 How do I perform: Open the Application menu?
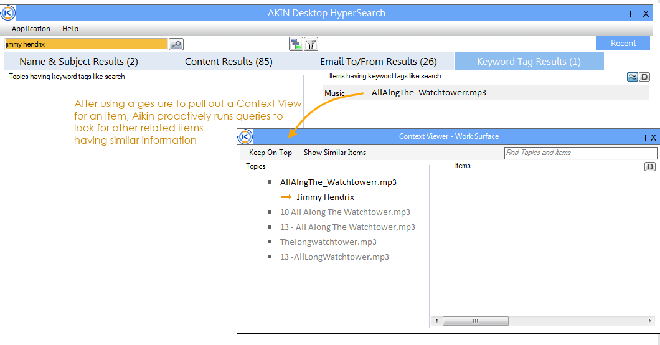[x=31, y=29]
